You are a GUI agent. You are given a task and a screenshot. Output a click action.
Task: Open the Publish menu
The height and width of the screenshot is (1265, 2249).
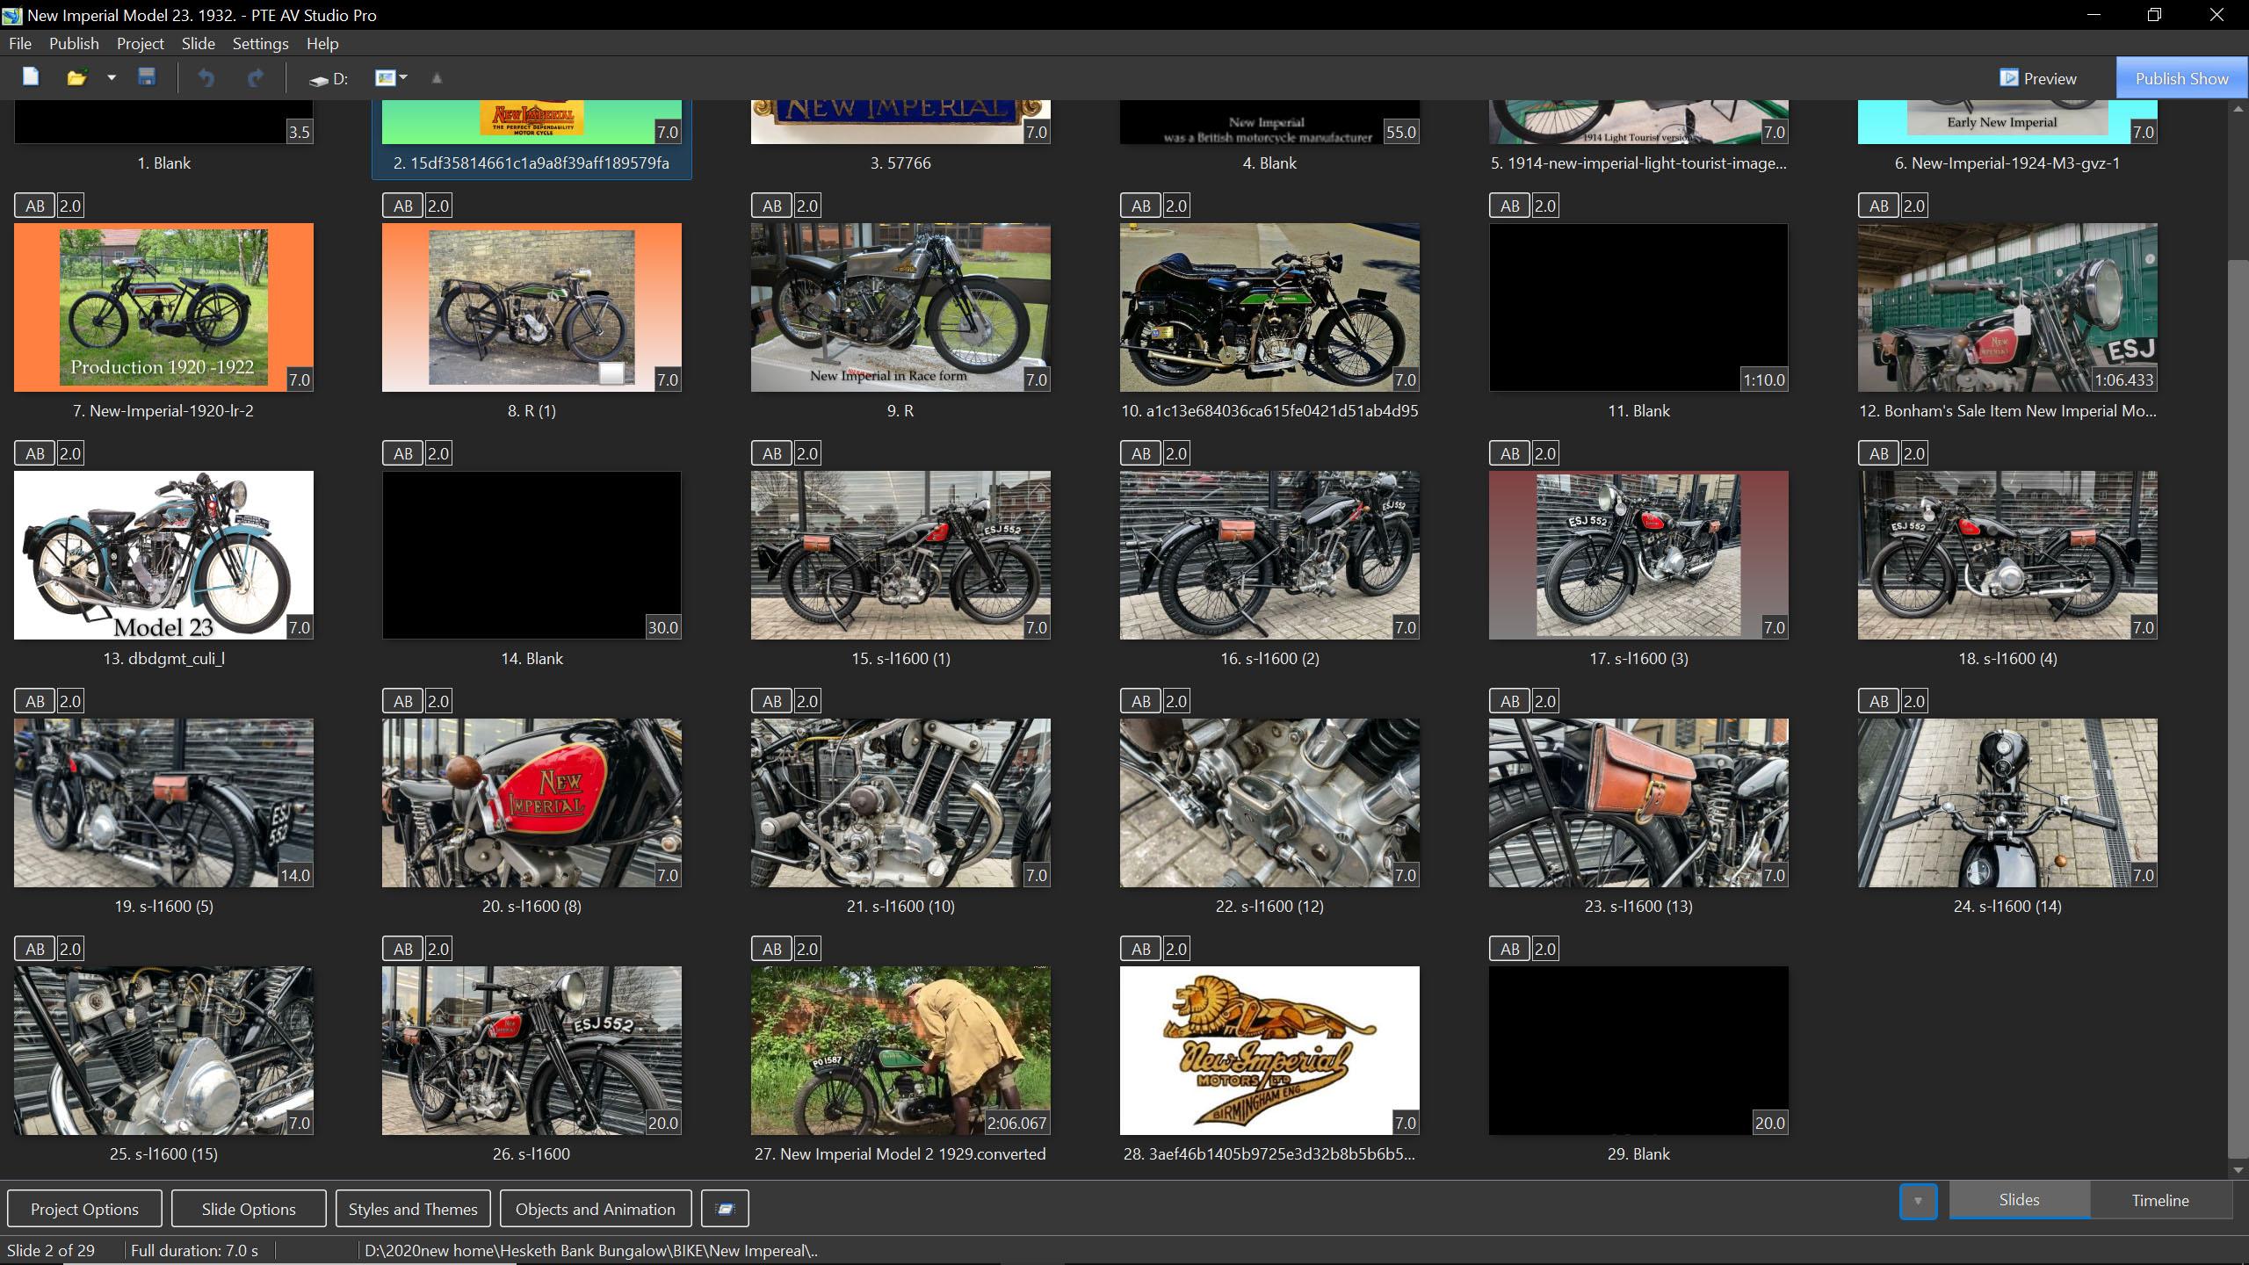(74, 43)
